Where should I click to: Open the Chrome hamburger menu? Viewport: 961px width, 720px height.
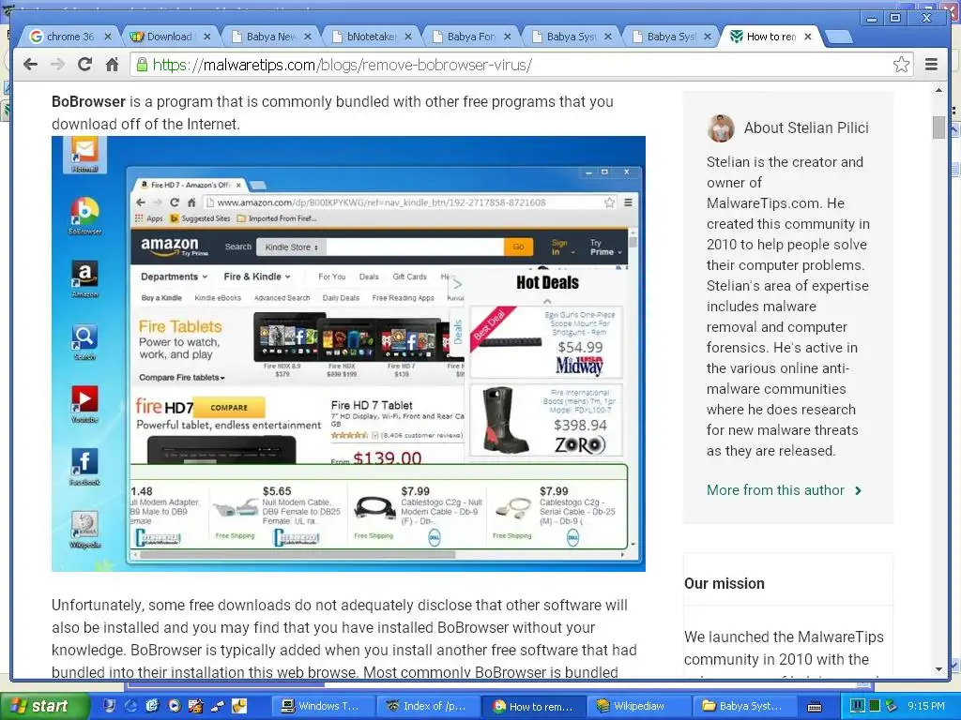pyautogui.click(x=931, y=65)
